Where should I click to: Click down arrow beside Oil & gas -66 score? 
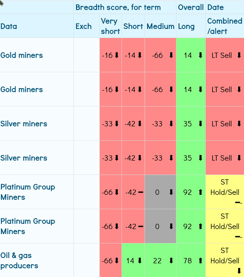point(117,261)
